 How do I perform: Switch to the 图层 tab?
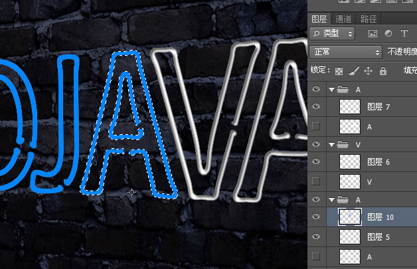[319, 19]
